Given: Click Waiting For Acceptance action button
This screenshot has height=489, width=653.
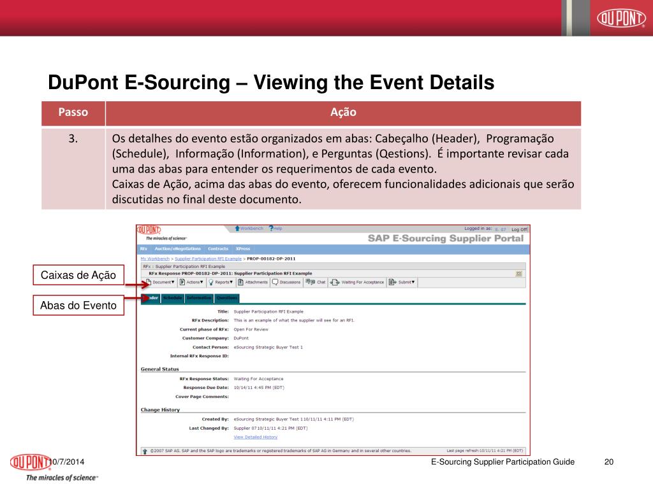Looking at the screenshot, I should [357, 282].
